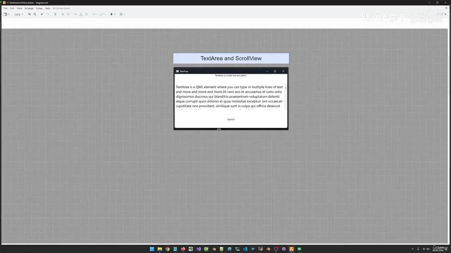The width and height of the screenshot is (451, 253).
Task: Click the delete trash icon
Action: click(55, 14)
